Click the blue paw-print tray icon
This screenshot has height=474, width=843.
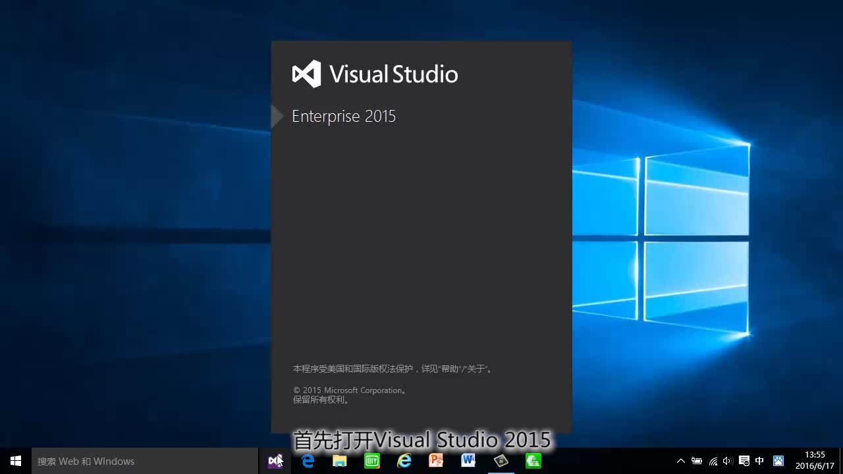[x=778, y=461]
